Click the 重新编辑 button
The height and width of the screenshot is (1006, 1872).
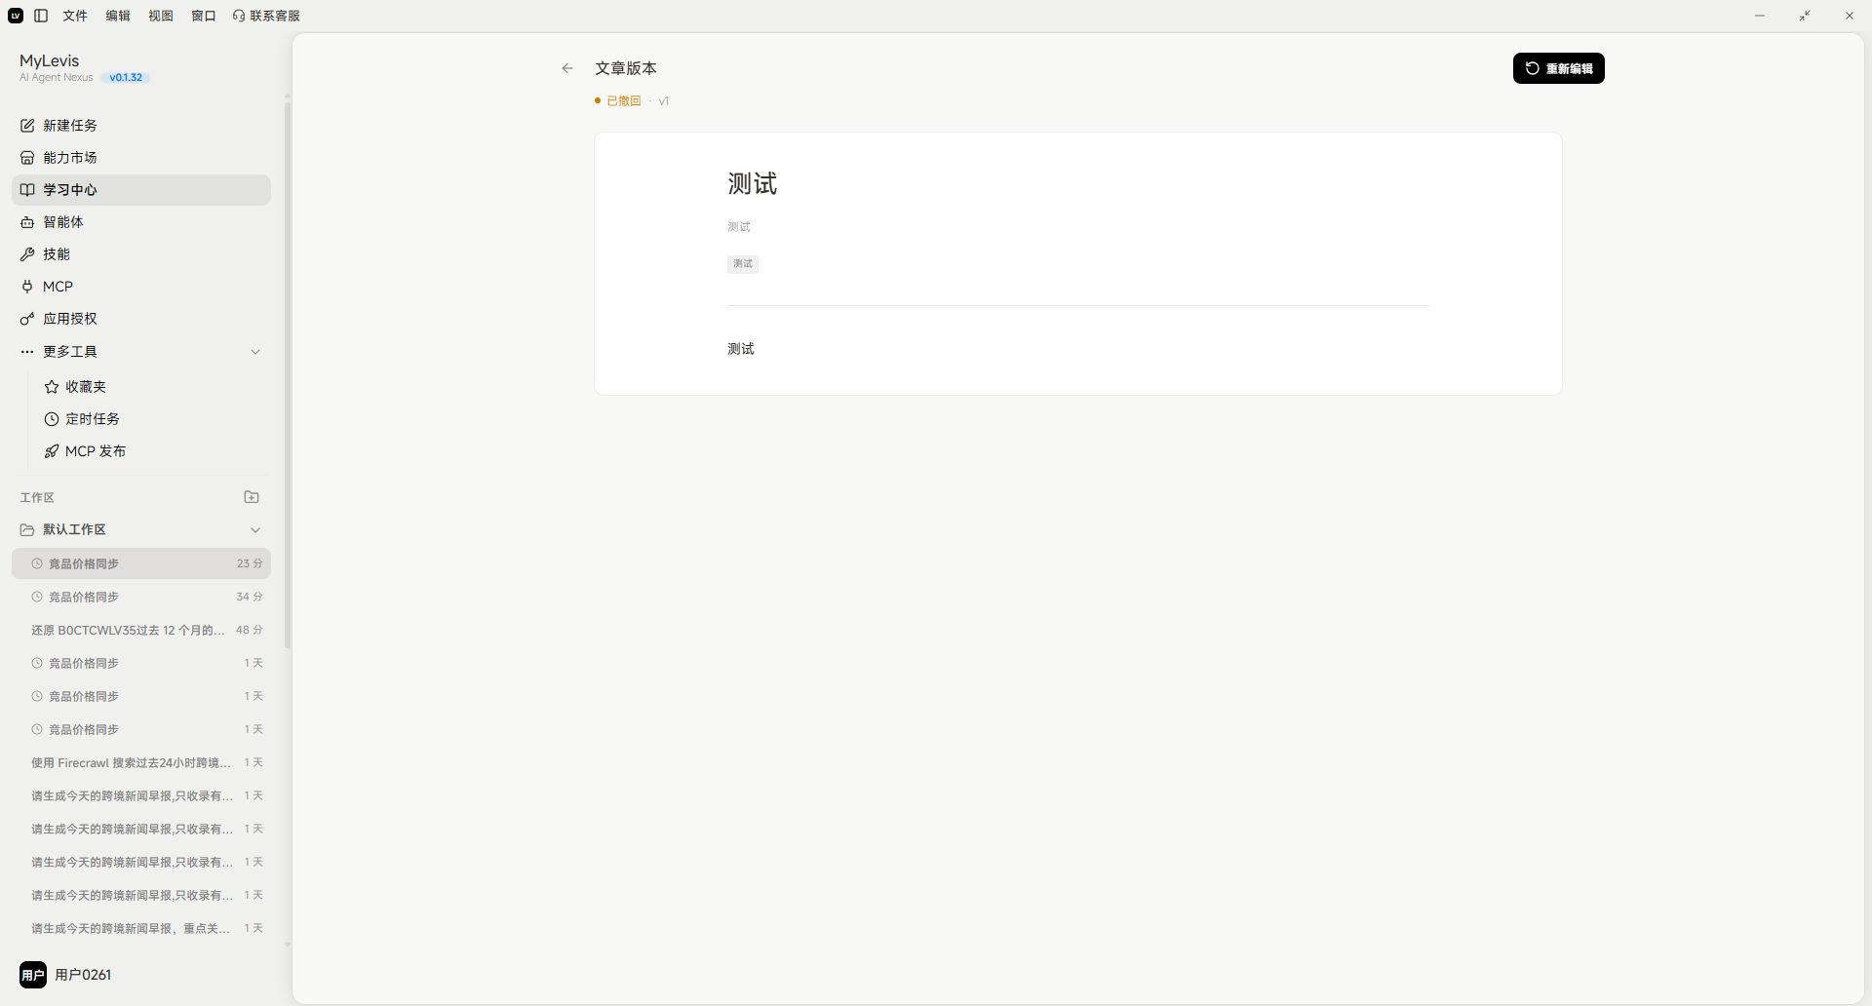tap(1558, 68)
